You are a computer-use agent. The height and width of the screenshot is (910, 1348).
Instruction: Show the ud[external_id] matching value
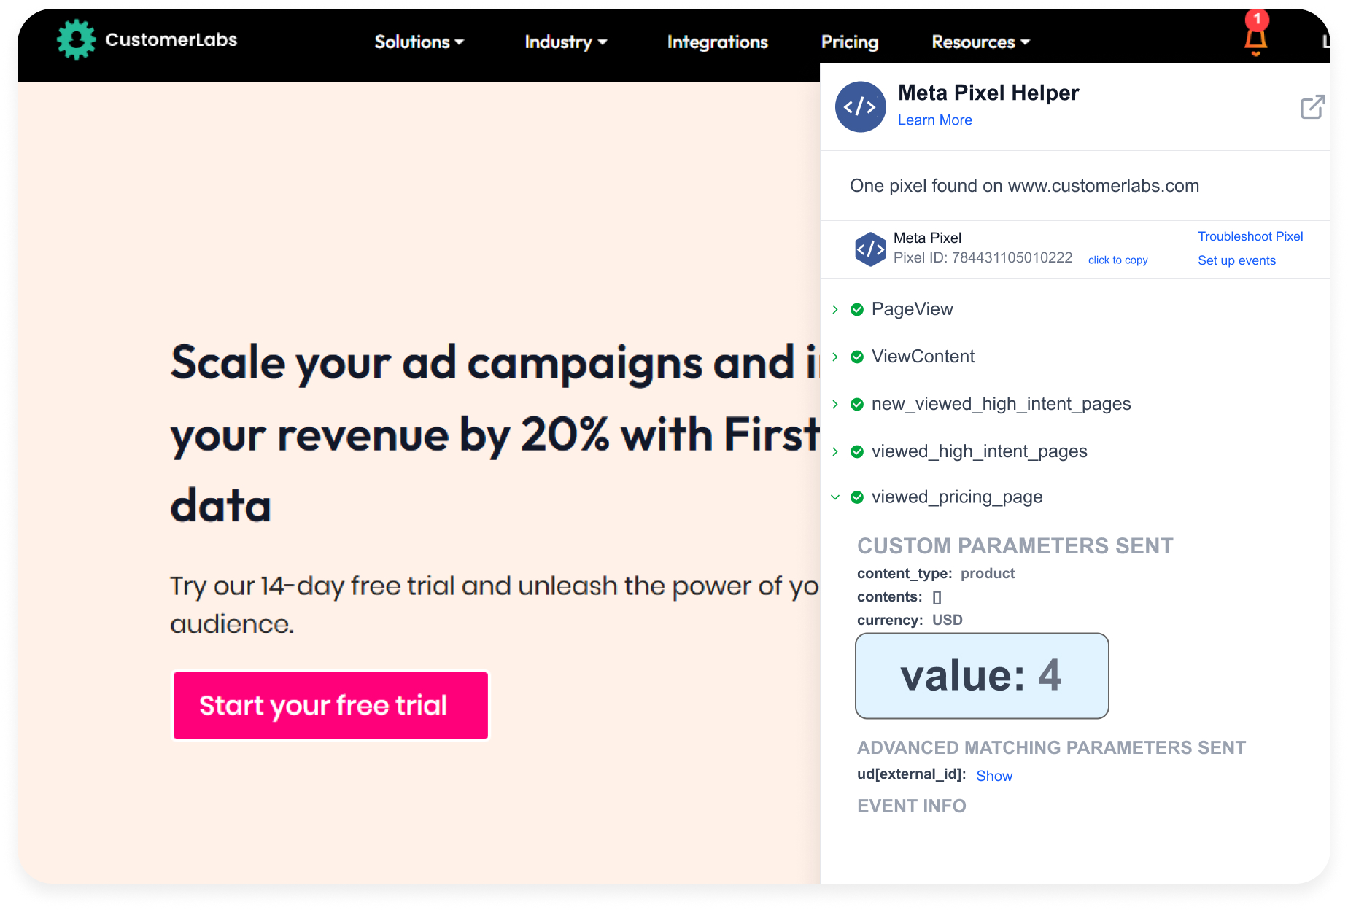[x=994, y=776]
